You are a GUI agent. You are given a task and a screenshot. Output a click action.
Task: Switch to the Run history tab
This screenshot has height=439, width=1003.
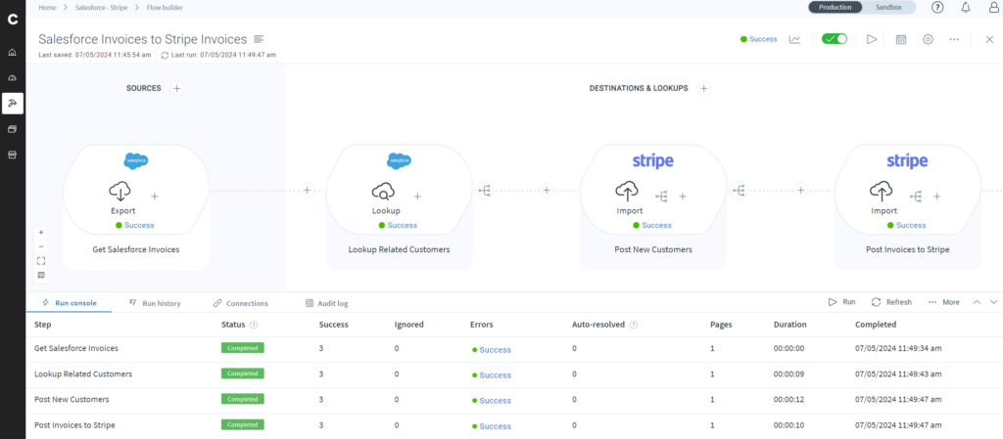click(155, 303)
